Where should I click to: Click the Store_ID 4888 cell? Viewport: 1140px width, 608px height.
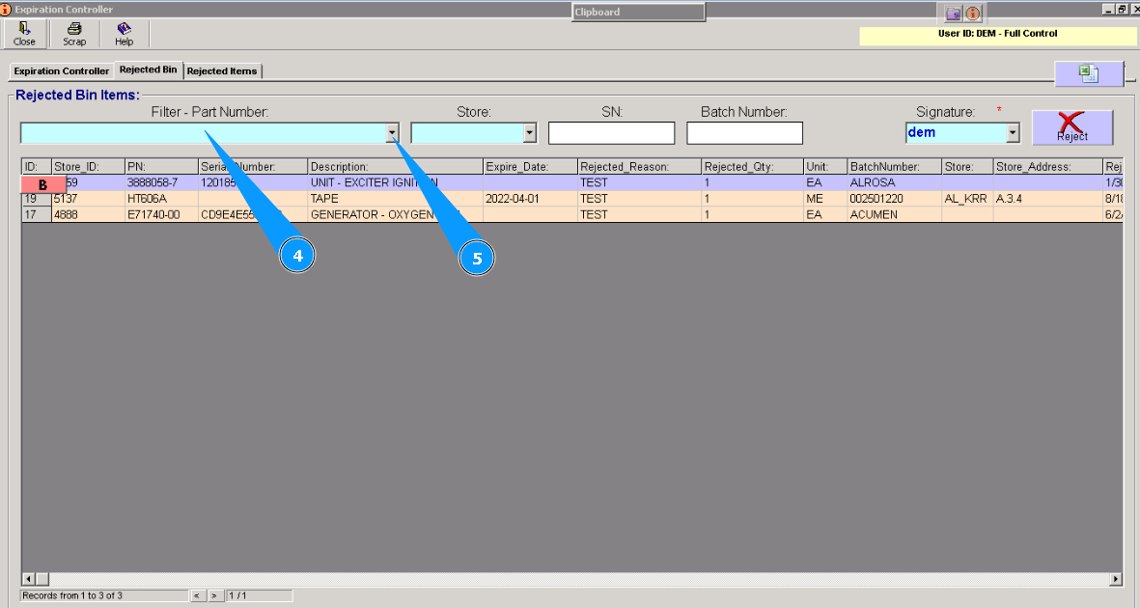(88, 214)
